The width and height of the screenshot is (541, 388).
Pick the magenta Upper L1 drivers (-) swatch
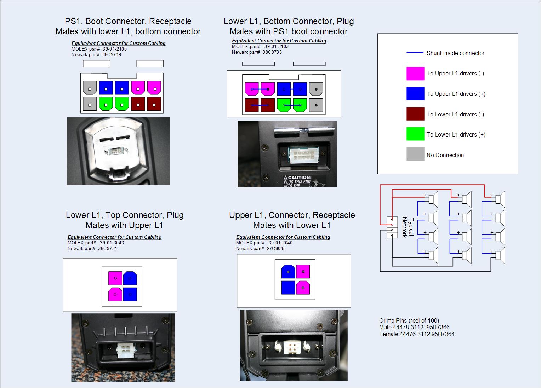415,74
